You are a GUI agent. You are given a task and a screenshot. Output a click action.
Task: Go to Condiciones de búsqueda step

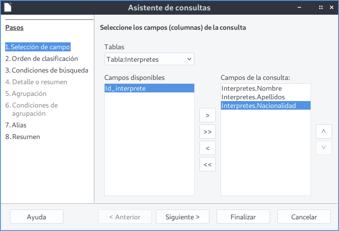point(47,70)
